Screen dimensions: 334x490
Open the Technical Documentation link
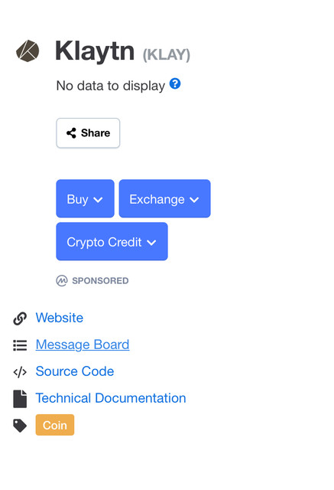111,398
